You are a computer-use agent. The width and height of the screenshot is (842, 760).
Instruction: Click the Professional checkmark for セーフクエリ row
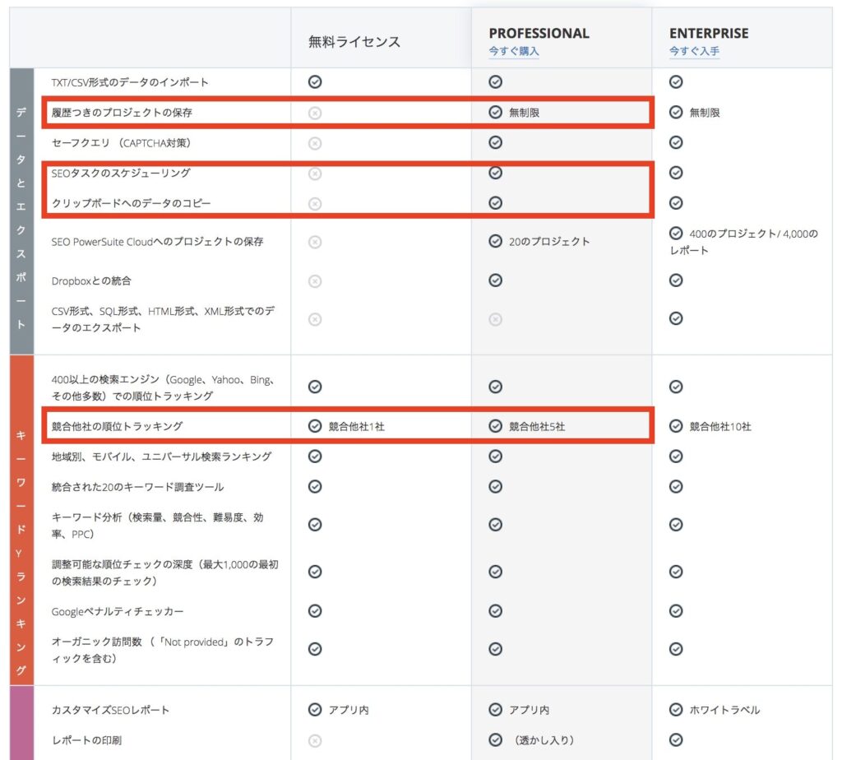pyautogui.click(x=496, y=142)
